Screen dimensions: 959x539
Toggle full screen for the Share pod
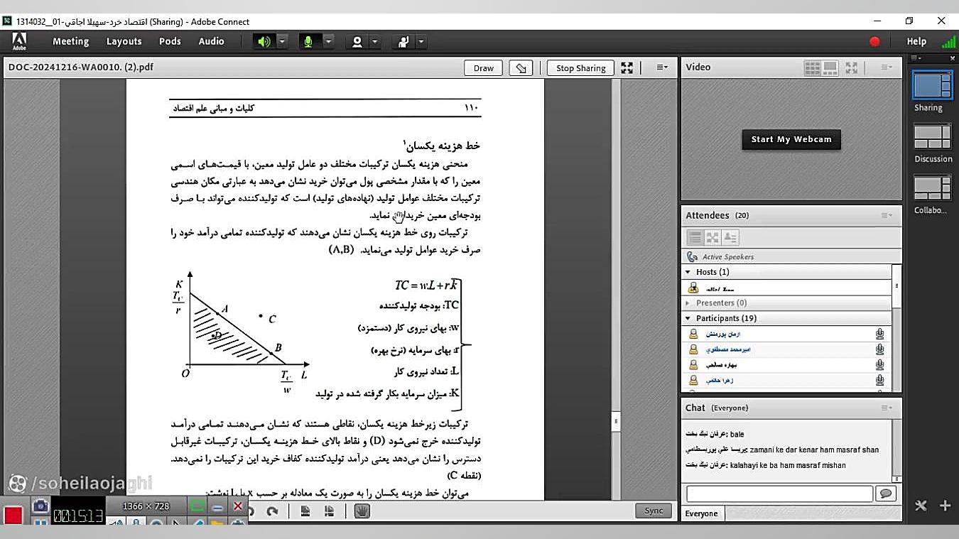coord(627,68)
